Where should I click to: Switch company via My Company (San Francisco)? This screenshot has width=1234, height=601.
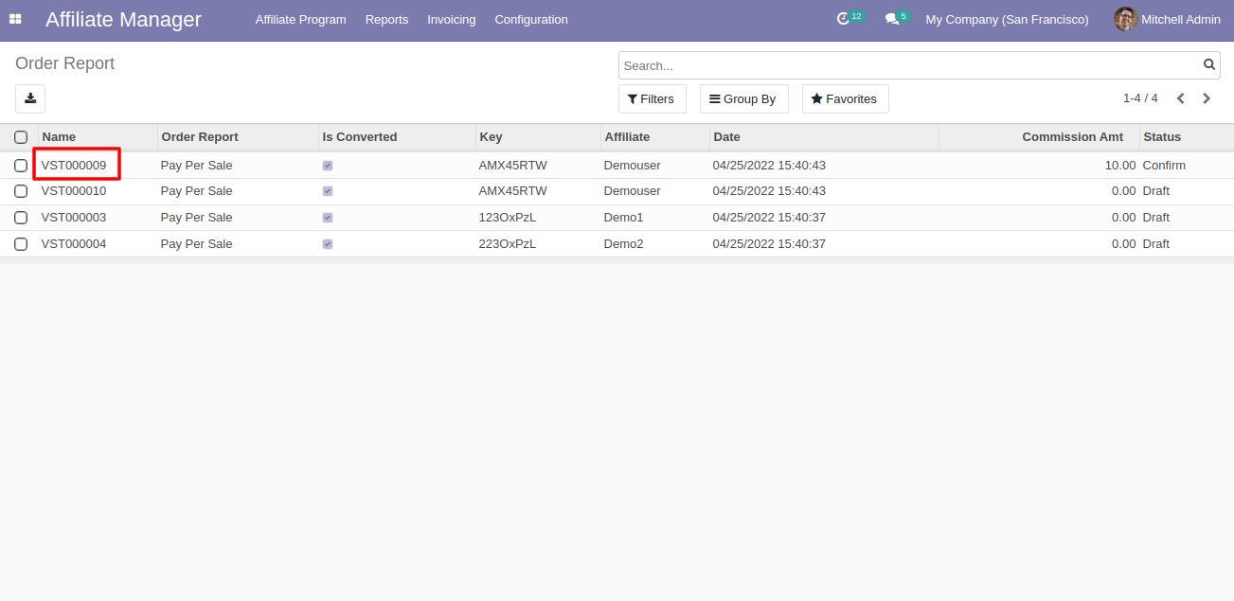[x=1007, y=20]
